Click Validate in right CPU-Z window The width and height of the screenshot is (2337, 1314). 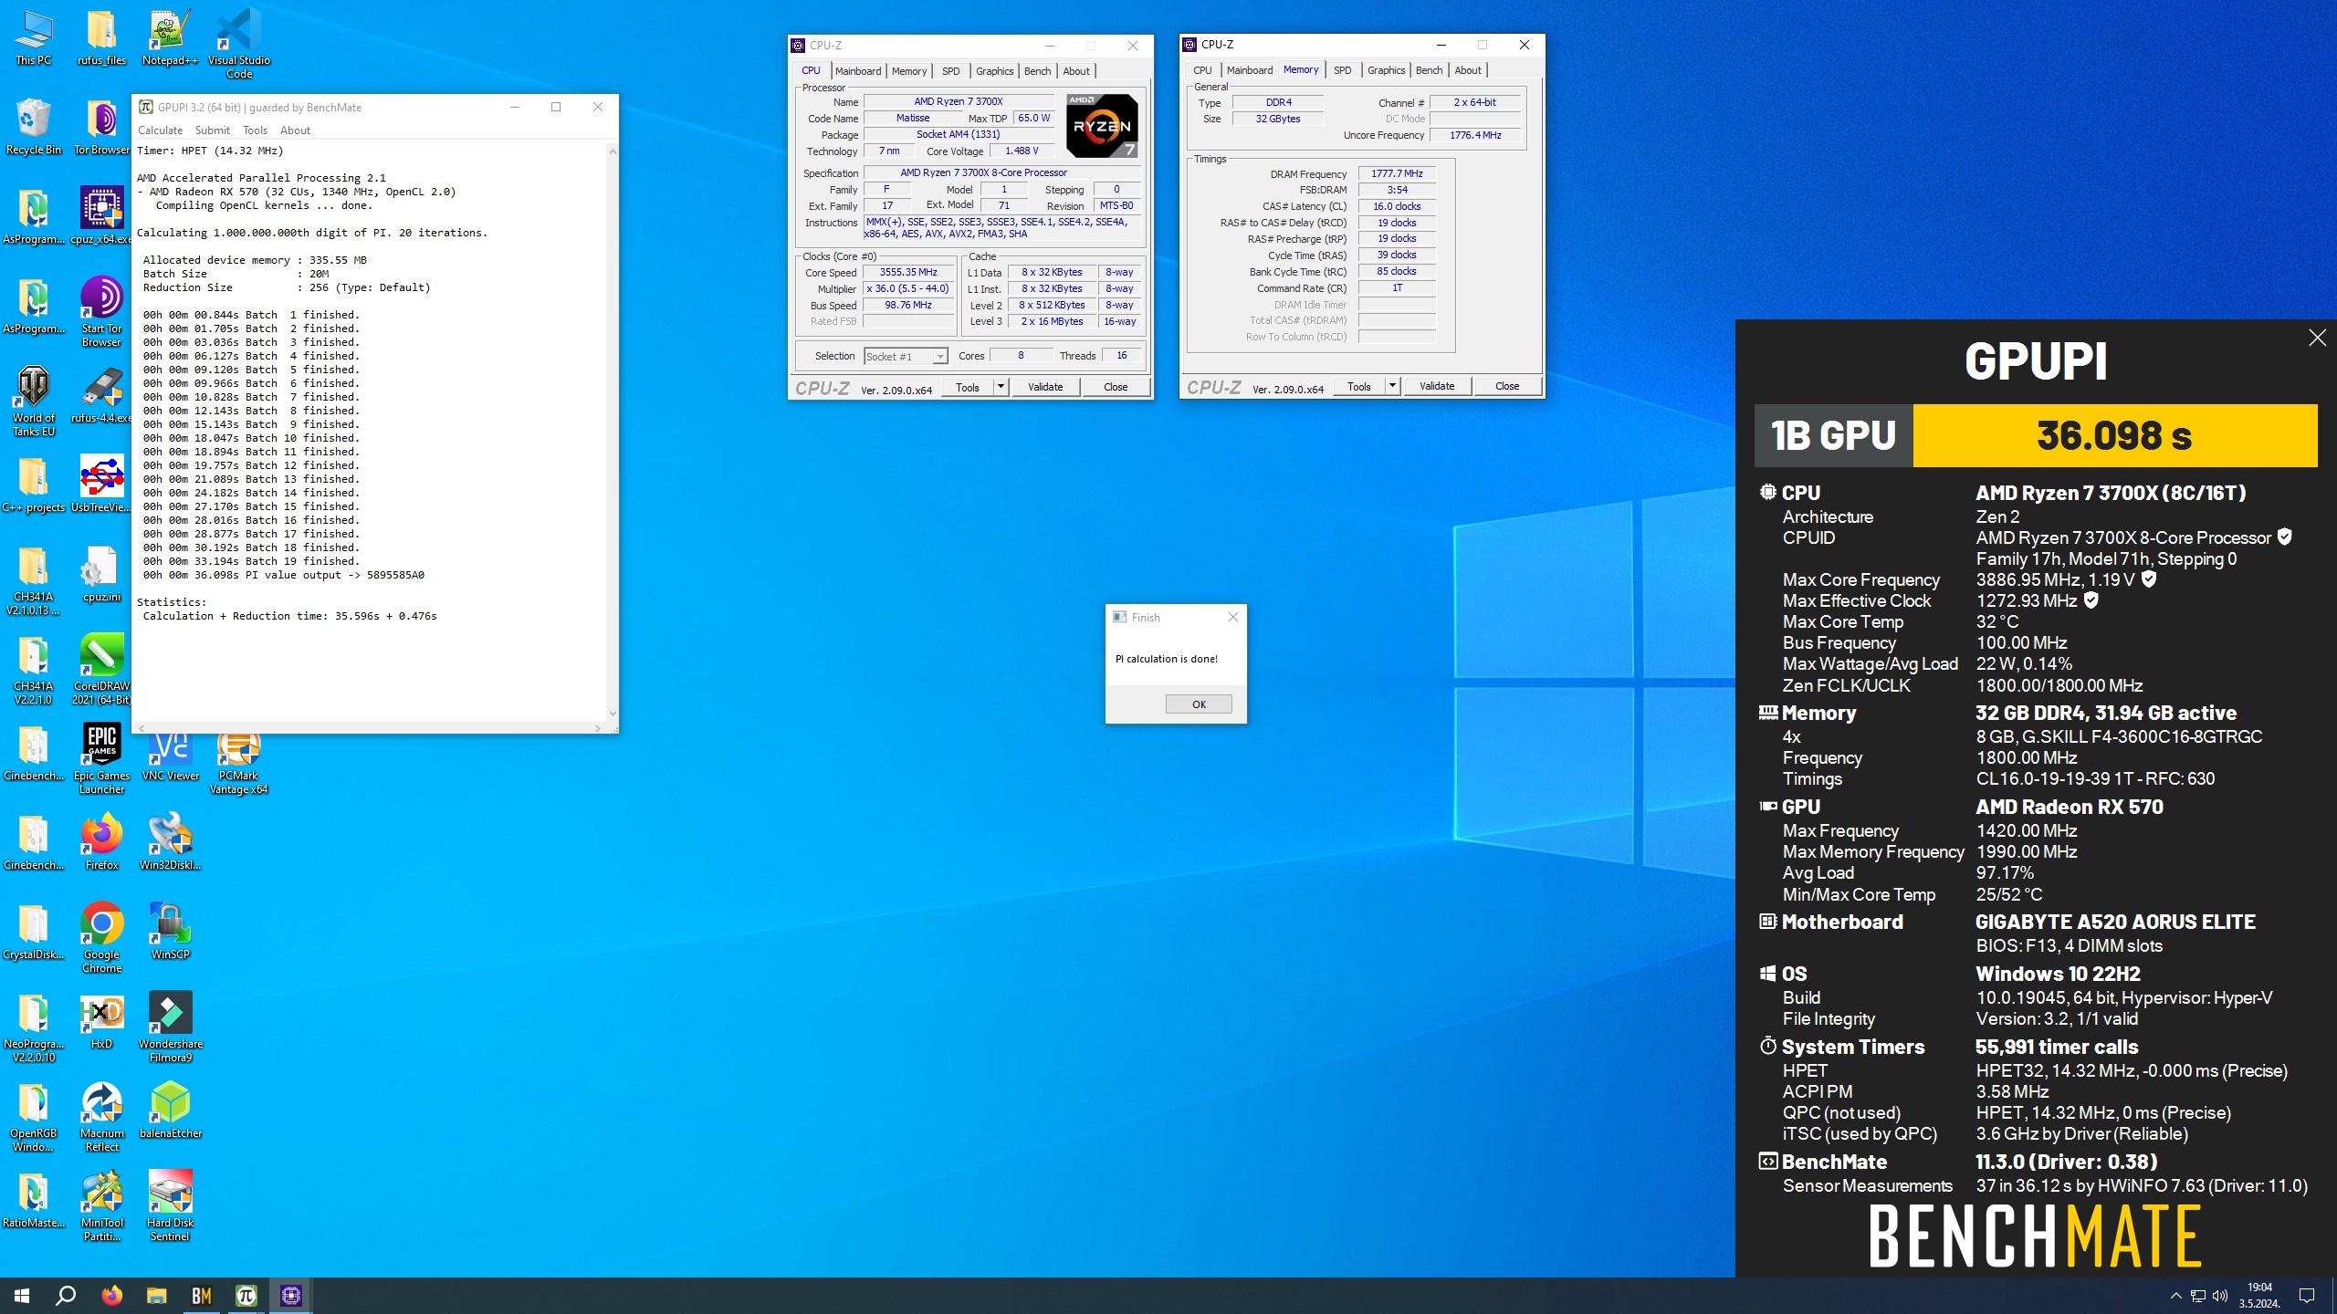tap(1437, 386)
